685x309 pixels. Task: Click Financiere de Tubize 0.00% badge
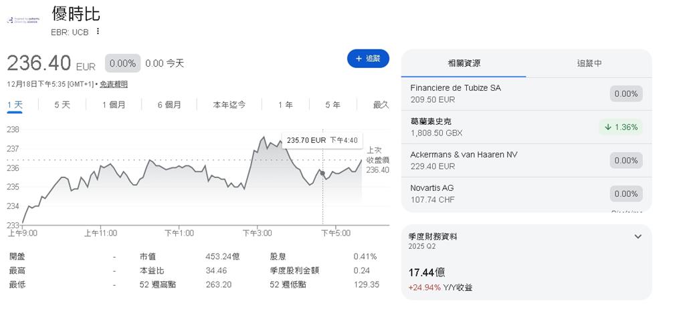coord(626,93)
